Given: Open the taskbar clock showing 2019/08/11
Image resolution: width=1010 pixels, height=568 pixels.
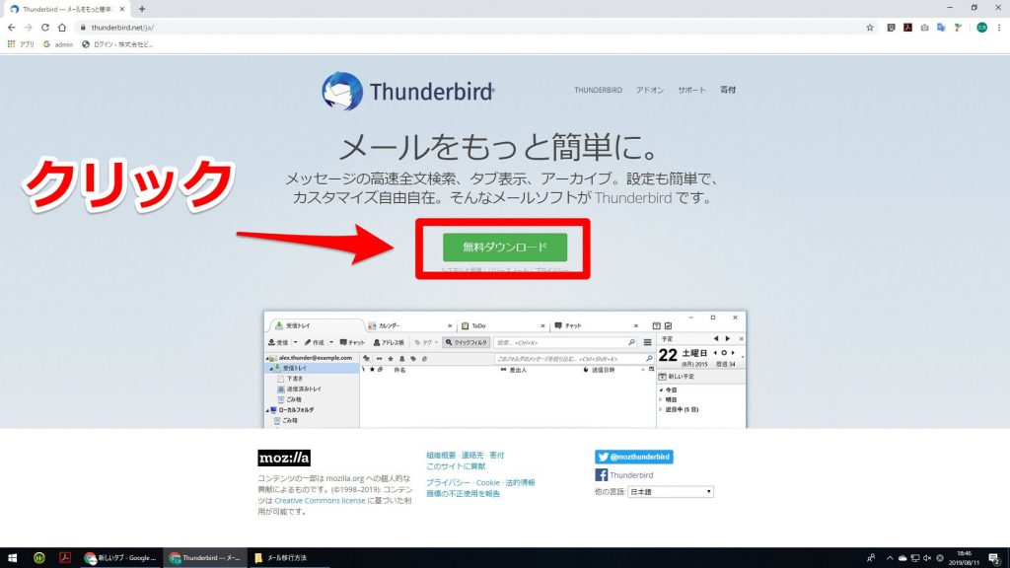Looking at the screenshot, I should click(965, 558).
